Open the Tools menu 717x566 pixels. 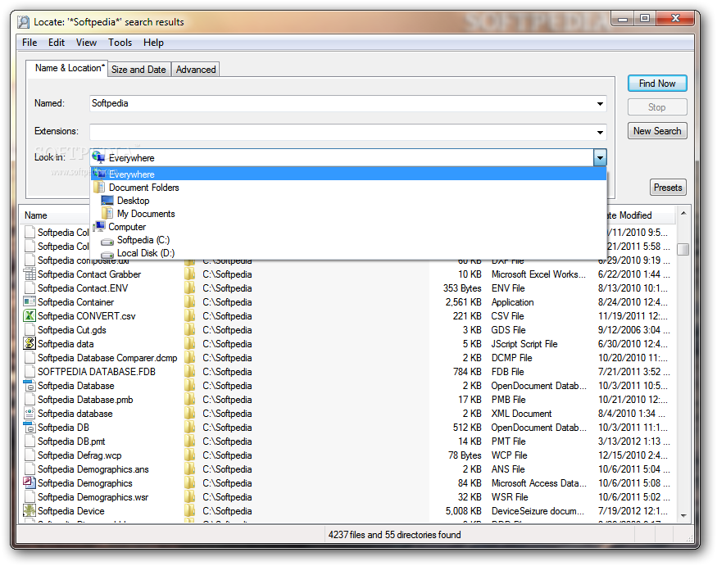click(120, 43)
